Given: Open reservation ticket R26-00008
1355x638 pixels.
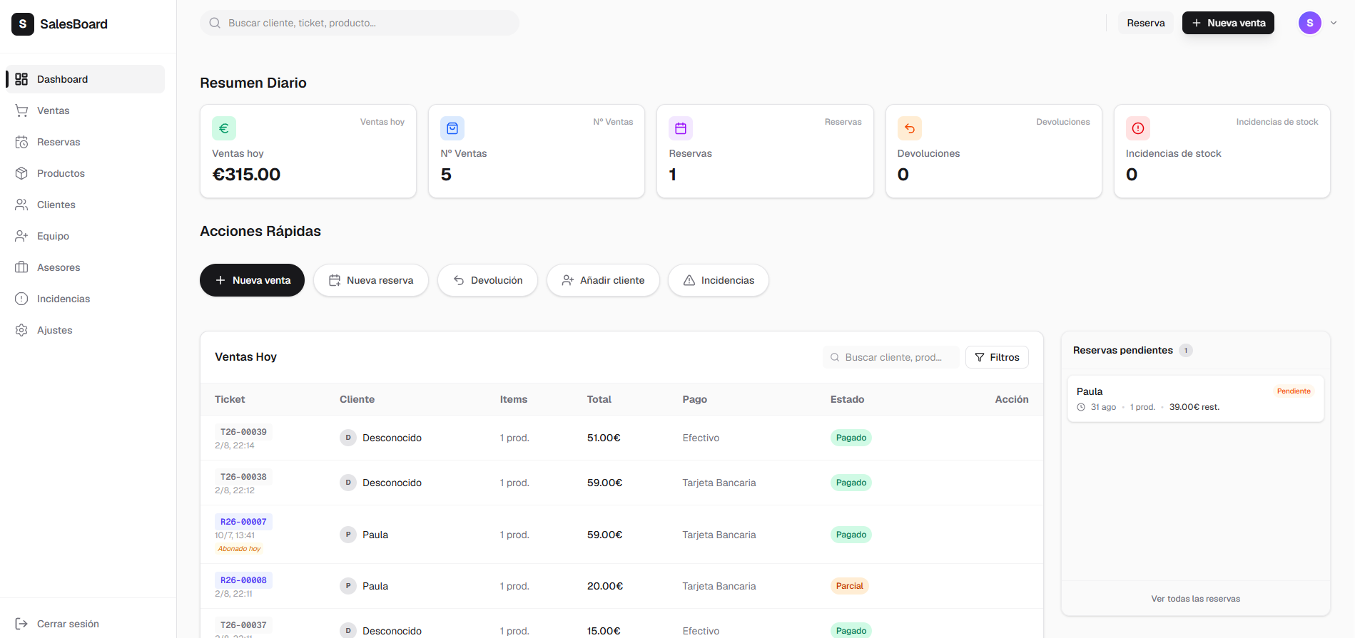Looking at the screenshot, I should coord(243,580).
